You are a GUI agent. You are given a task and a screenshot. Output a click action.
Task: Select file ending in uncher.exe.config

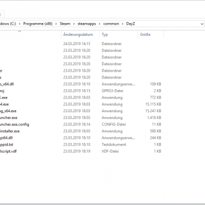pos(14,125)
